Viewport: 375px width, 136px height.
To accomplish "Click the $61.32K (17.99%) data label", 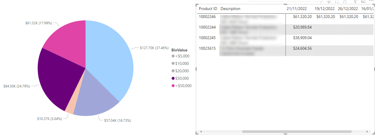I will [39, 23].
